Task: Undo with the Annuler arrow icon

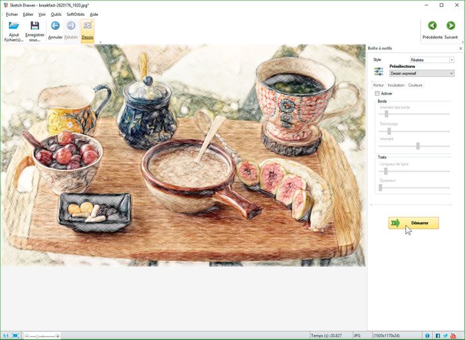Action: (55, 26)
